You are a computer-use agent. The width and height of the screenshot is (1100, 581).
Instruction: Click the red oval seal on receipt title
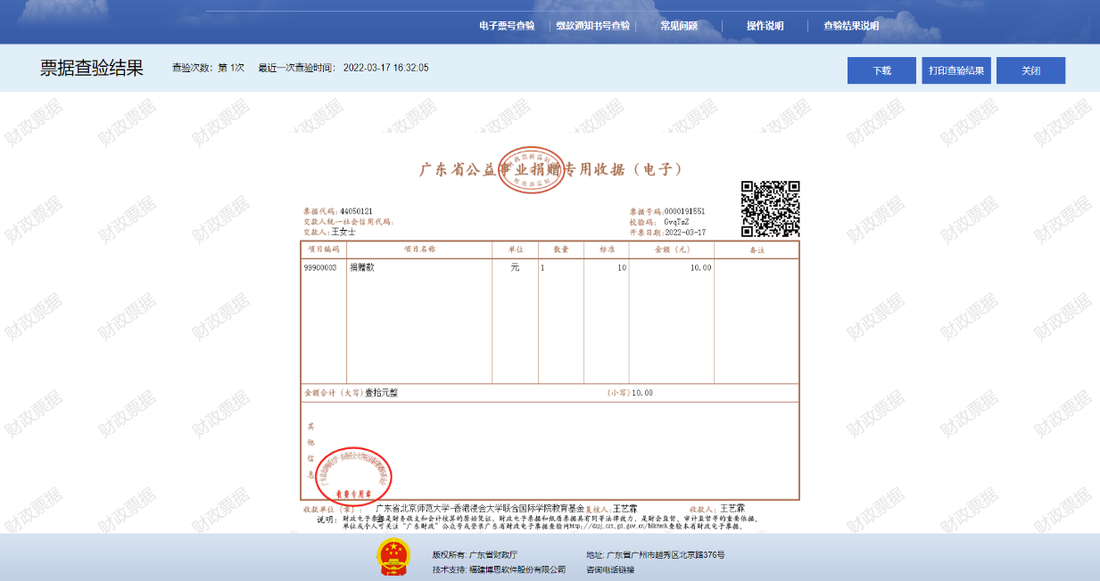tap(532, 169)
